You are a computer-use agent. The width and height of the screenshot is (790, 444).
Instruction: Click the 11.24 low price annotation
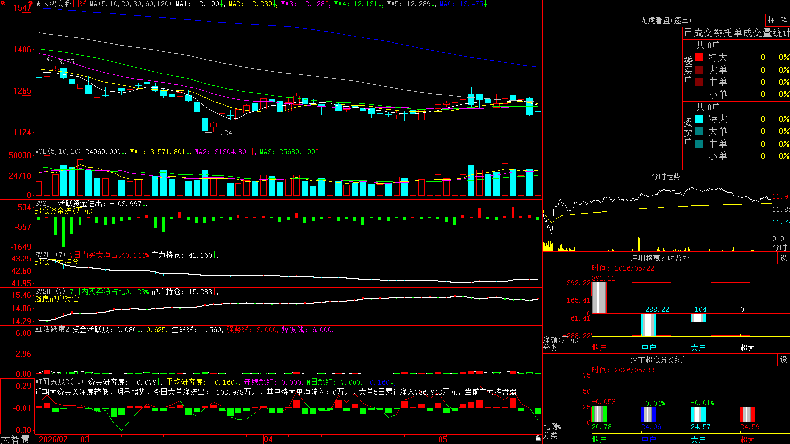click(222, 133)
